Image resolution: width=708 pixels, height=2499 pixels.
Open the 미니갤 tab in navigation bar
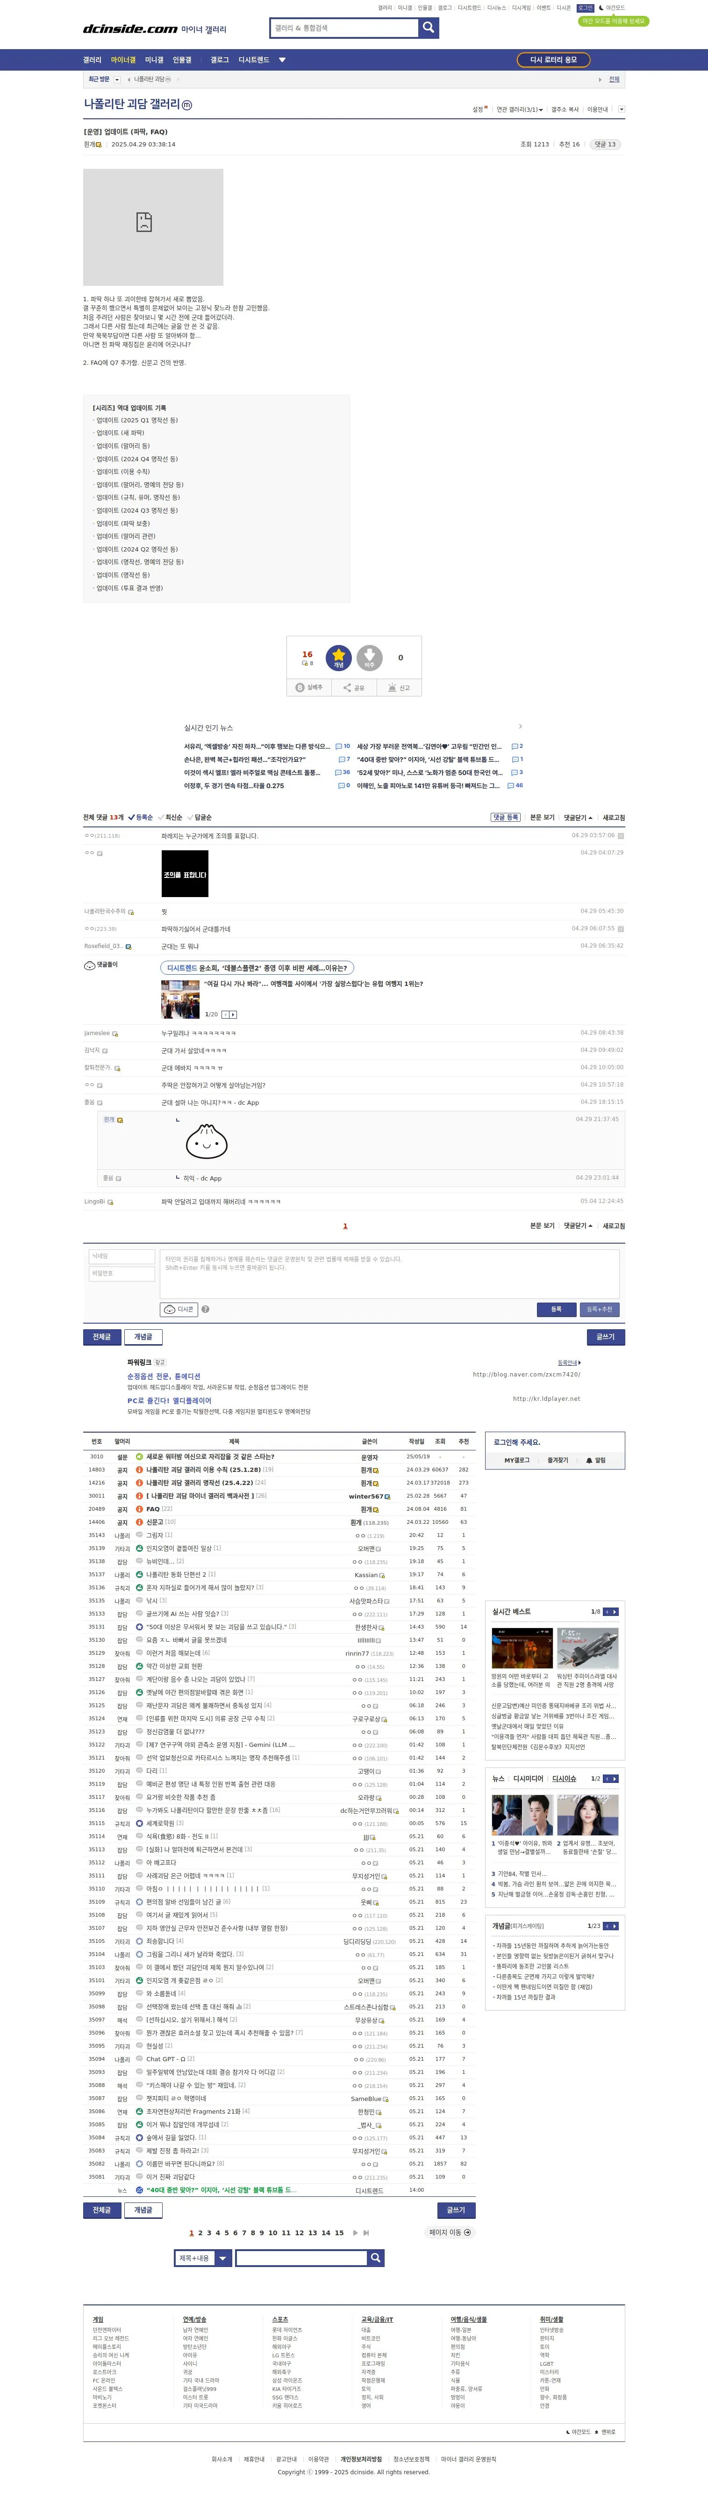154,60
